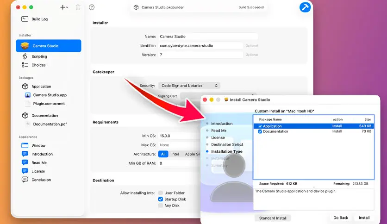Select Documentation package box icon
Image resolution: width=387 pixels, height=224 pixels.
(x=25, y=115)
